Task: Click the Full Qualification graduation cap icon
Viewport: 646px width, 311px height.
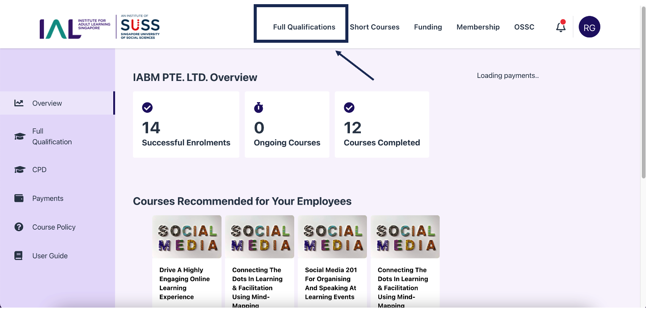Action: tap(20, 136)
